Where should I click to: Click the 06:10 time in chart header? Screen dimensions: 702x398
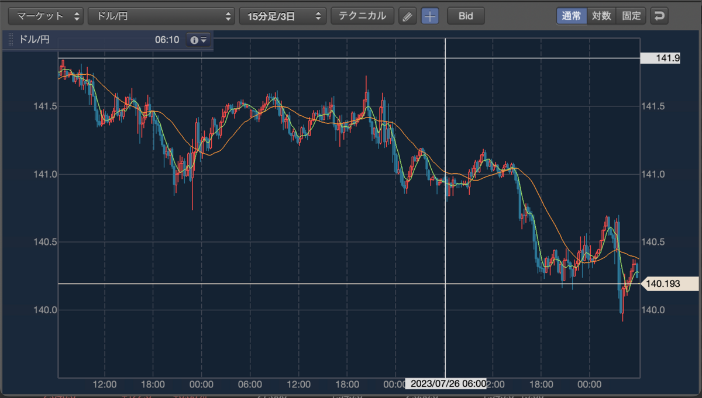click(167, 40)
